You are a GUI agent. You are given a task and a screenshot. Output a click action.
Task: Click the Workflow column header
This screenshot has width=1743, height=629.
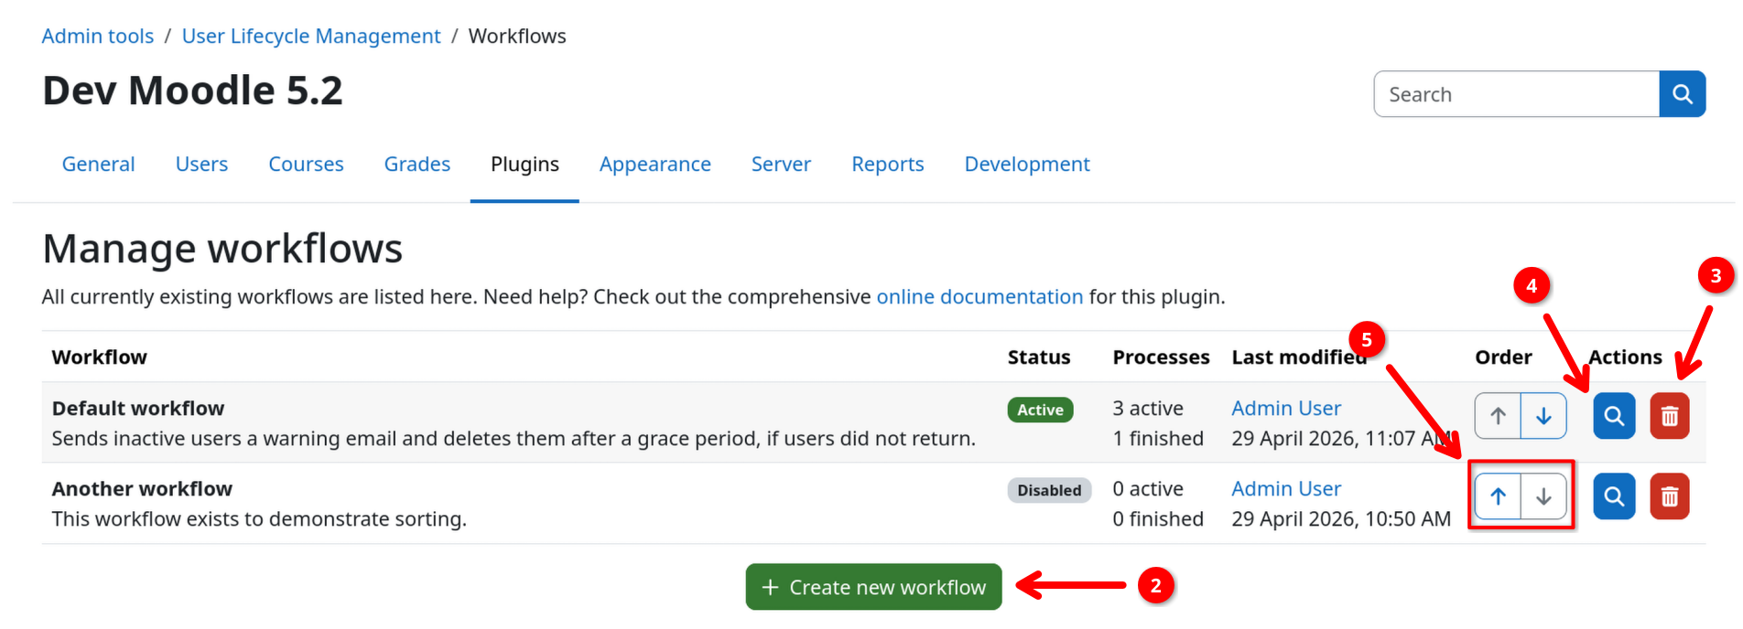(x=99, y=357)
